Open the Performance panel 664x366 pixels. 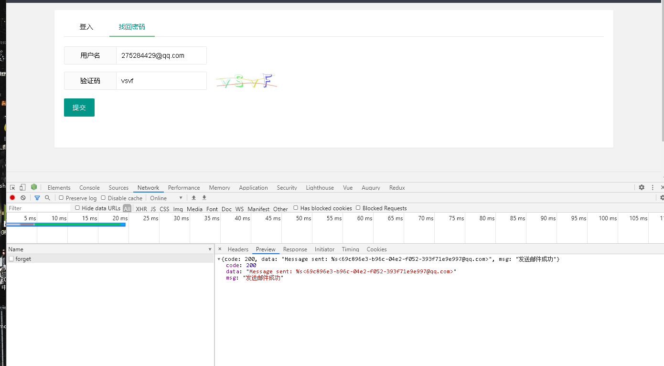pos(184,187)
